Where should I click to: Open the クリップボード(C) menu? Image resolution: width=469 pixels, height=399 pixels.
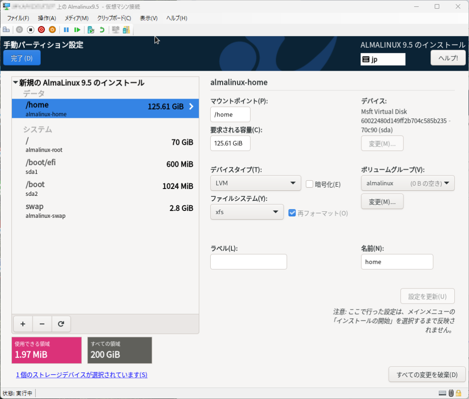point(114,18)
